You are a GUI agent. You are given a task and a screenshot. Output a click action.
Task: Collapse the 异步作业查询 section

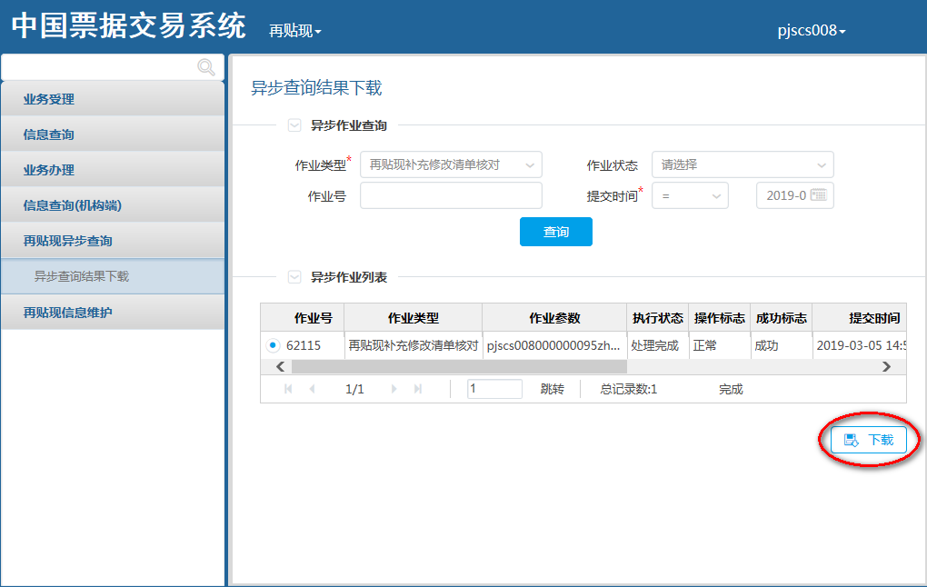click(x=294, y=125)
